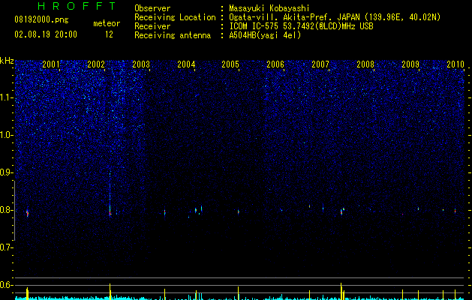Click the 0.9 kHz frequency label
This screenshot has height=300, width=472.
7,172
